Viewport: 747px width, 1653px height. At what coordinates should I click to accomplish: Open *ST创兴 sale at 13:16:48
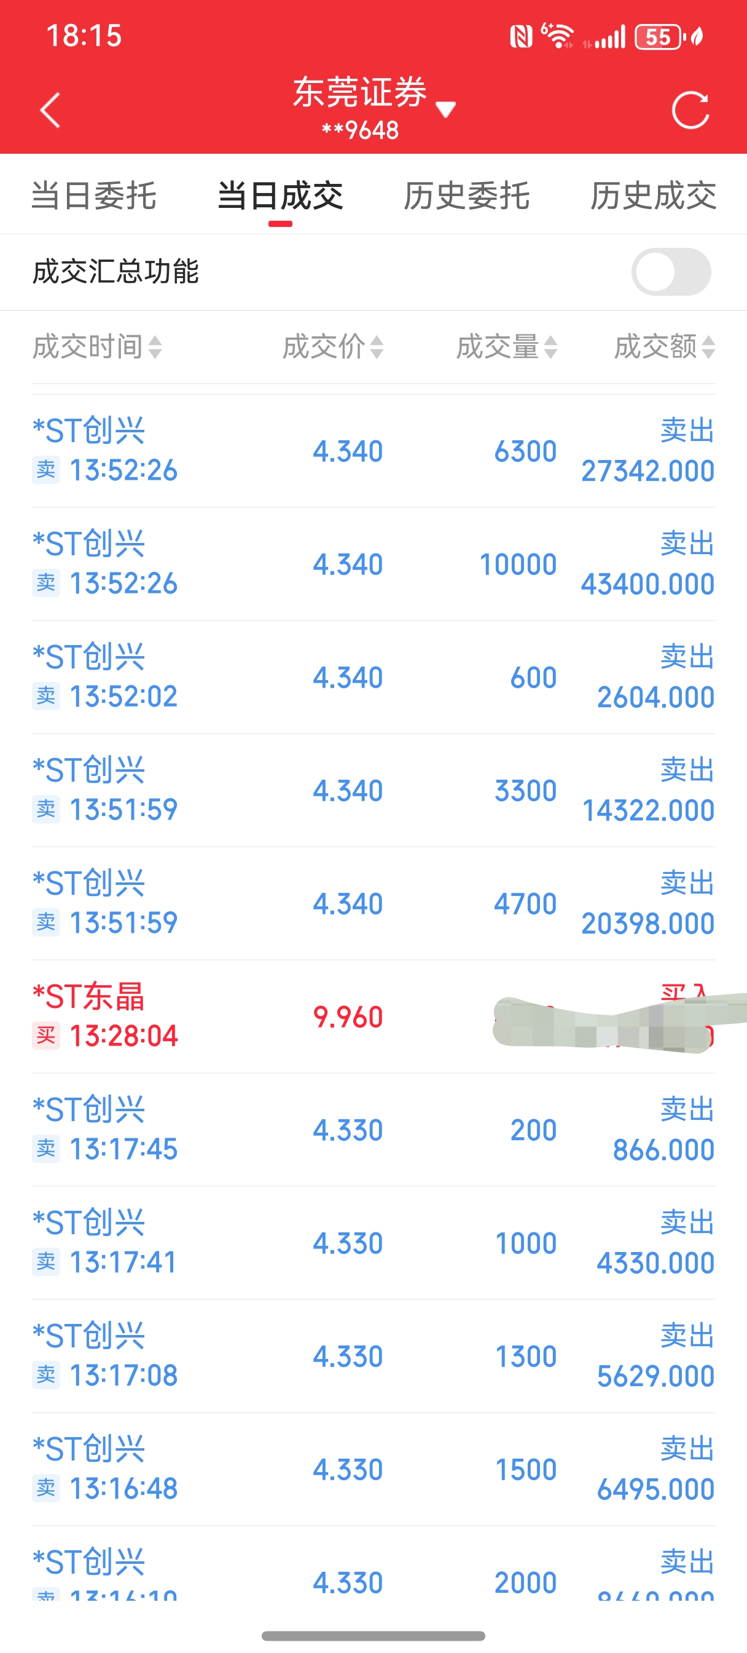(373, 1469)
